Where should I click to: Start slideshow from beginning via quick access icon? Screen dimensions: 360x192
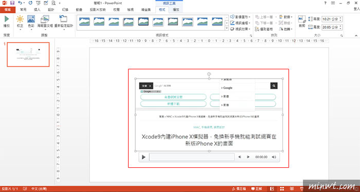(x=39, y=3)
